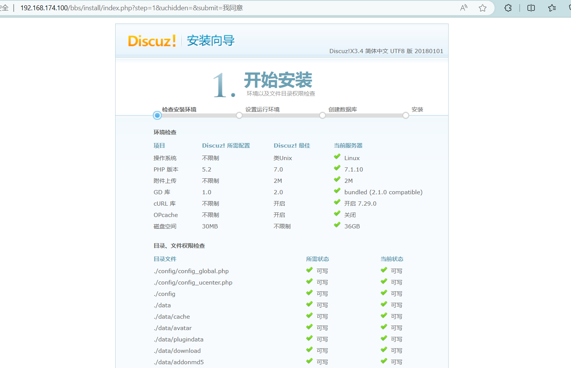Click the green check in OPcache row
Screen dimensions: 571x368
coord(337,214)
